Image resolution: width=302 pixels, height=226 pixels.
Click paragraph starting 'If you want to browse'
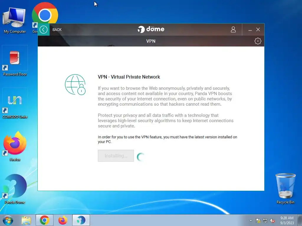click(165, 96)
